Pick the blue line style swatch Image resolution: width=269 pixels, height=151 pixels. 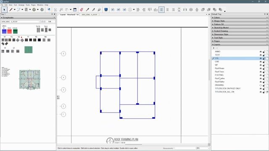pos(4,31)
